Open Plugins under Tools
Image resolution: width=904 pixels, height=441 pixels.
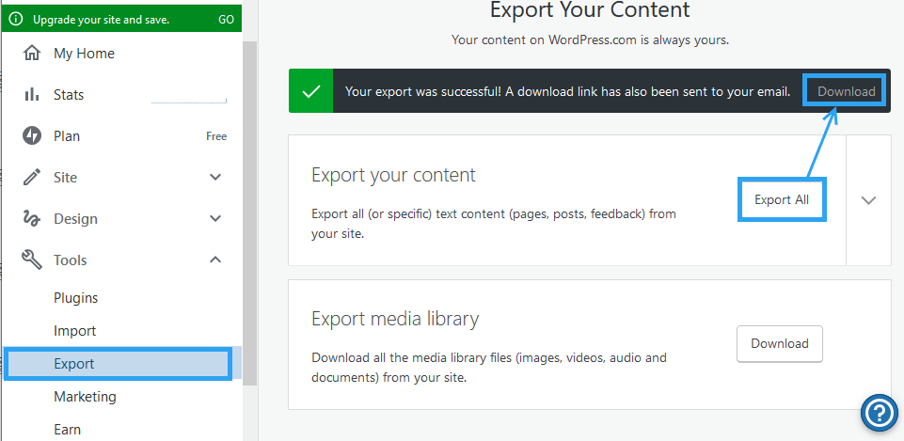click(x=75, y=298)
